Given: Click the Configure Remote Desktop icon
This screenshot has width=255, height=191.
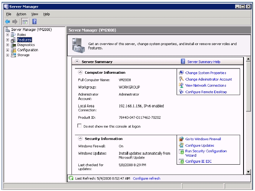Looking at the screenshot, I should (181, 92).
